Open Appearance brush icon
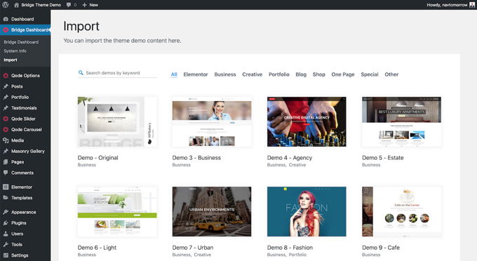The image size is (477, 261). pyautogui.click(x=6, y=212)
